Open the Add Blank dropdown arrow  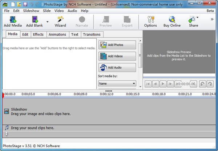coord(47,22)
